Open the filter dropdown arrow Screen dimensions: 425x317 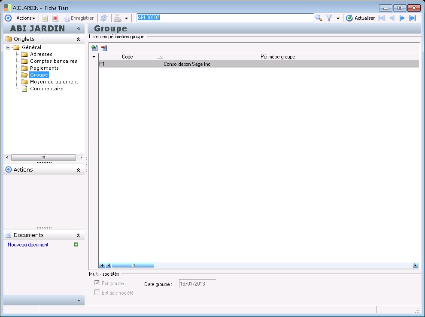338,18
